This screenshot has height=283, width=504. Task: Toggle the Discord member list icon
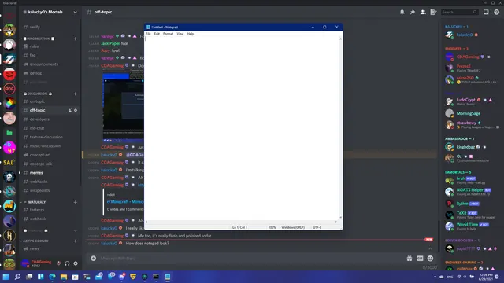pyautogui.click(x=423, y=12)
